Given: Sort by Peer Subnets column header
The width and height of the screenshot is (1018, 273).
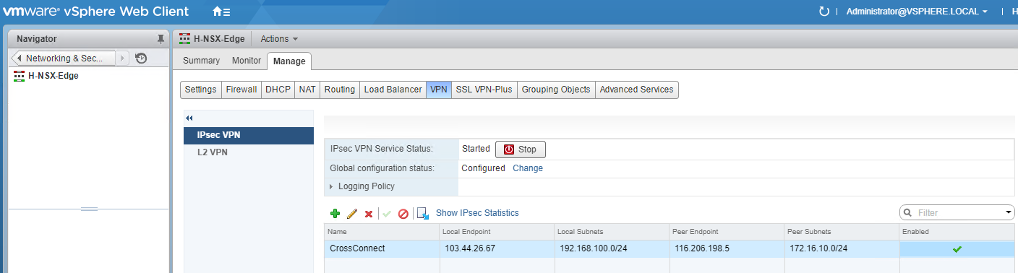Looking at the screenshot, I should pos(842,232).
